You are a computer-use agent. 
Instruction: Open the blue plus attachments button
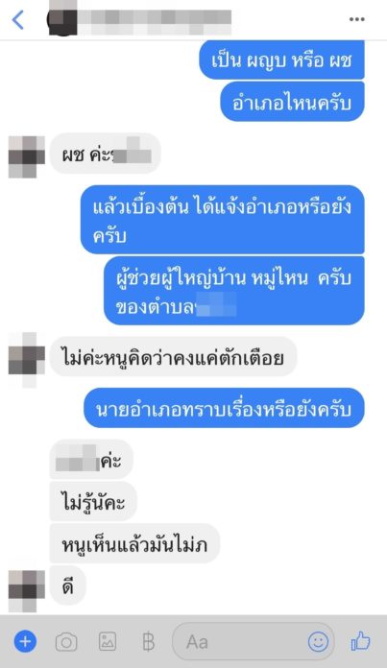(x=25, y=641)
